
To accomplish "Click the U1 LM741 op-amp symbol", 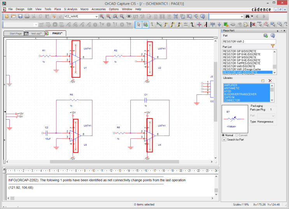I will tap(75, 59).
